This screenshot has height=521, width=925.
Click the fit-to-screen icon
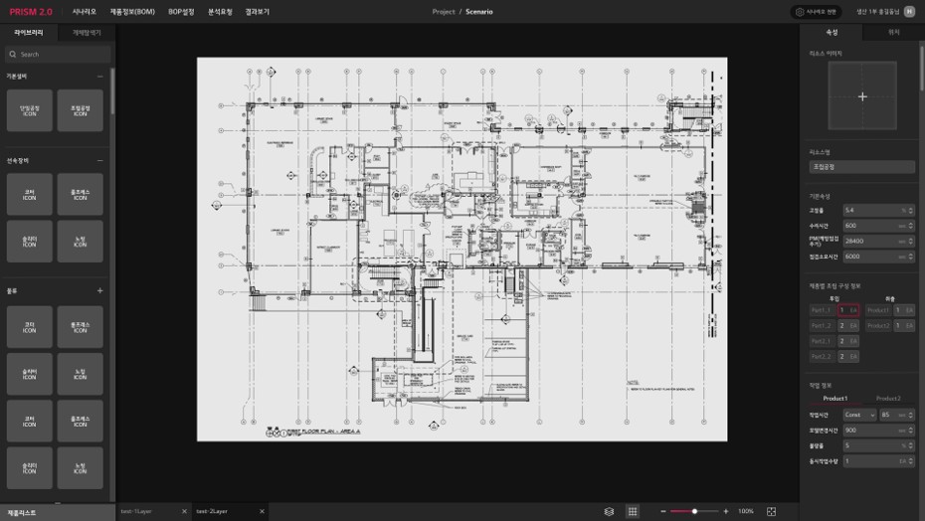pyautogui.click(x=771, y=511)
